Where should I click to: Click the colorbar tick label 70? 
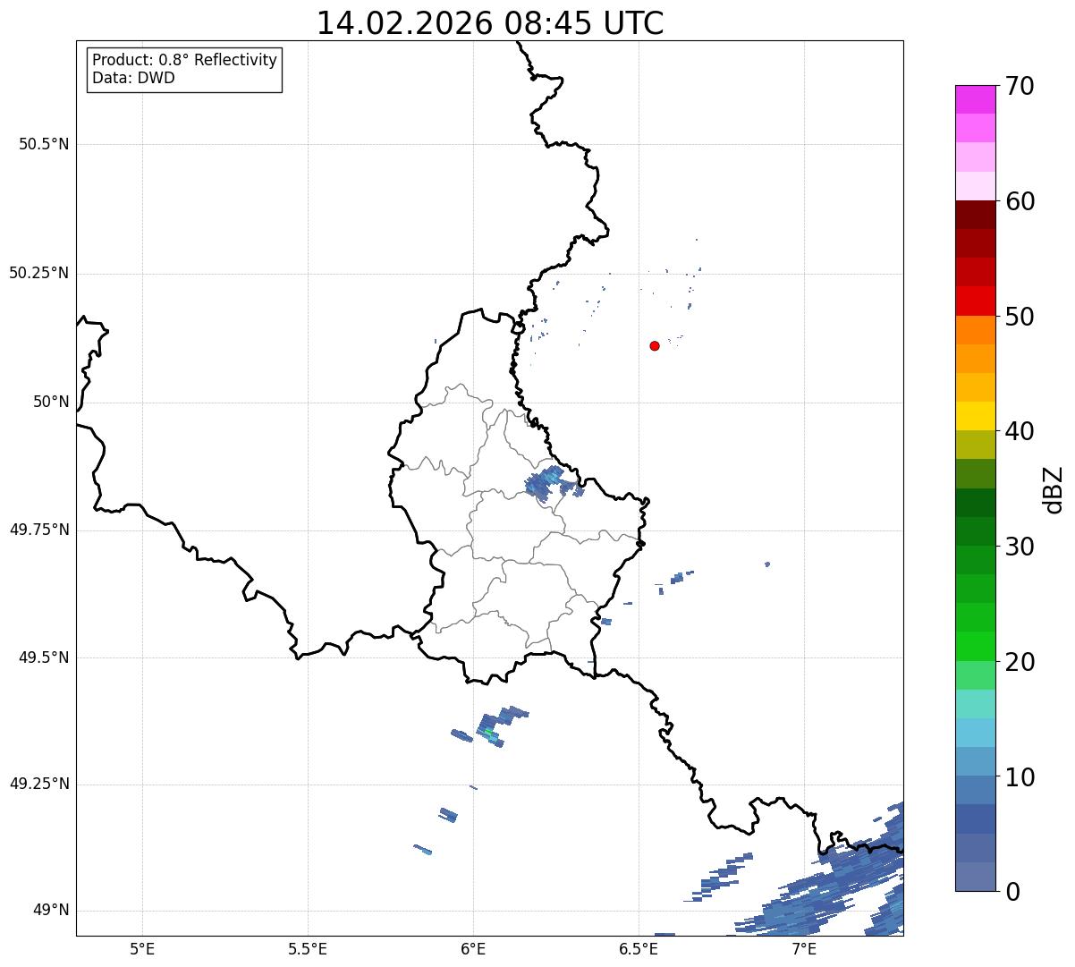pyautogui.click(x=1019, y=86)
